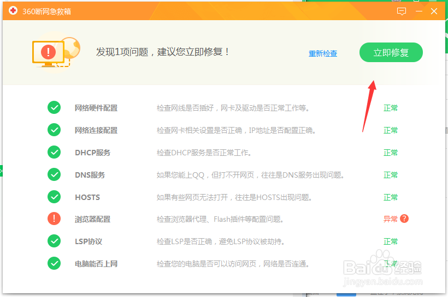Screen dimensions: 448x297
Task: Click the 正常 status of HOSTS
Action: click(x=390, y=197)
